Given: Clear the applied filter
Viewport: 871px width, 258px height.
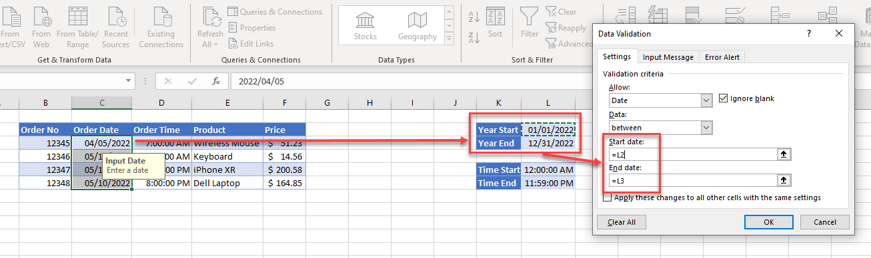Looking at the screenshot, I should tap(561, 12).
